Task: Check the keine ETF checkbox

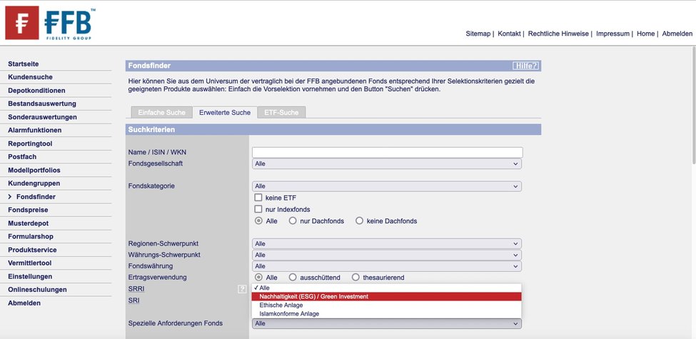Action: [258, 198]
